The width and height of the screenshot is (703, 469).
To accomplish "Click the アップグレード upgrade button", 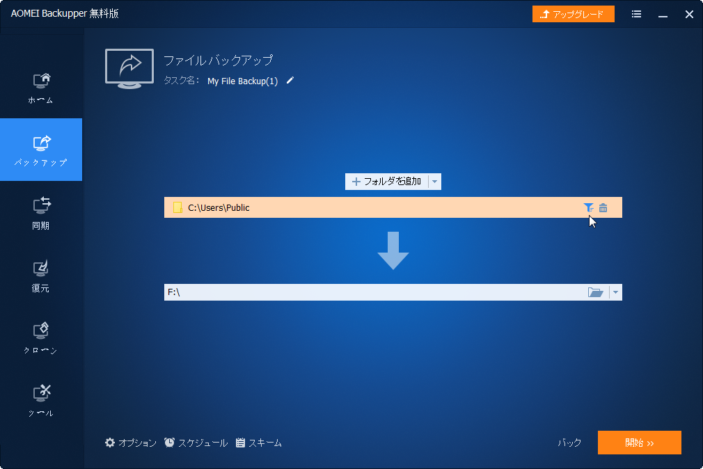I will (573, 14).
